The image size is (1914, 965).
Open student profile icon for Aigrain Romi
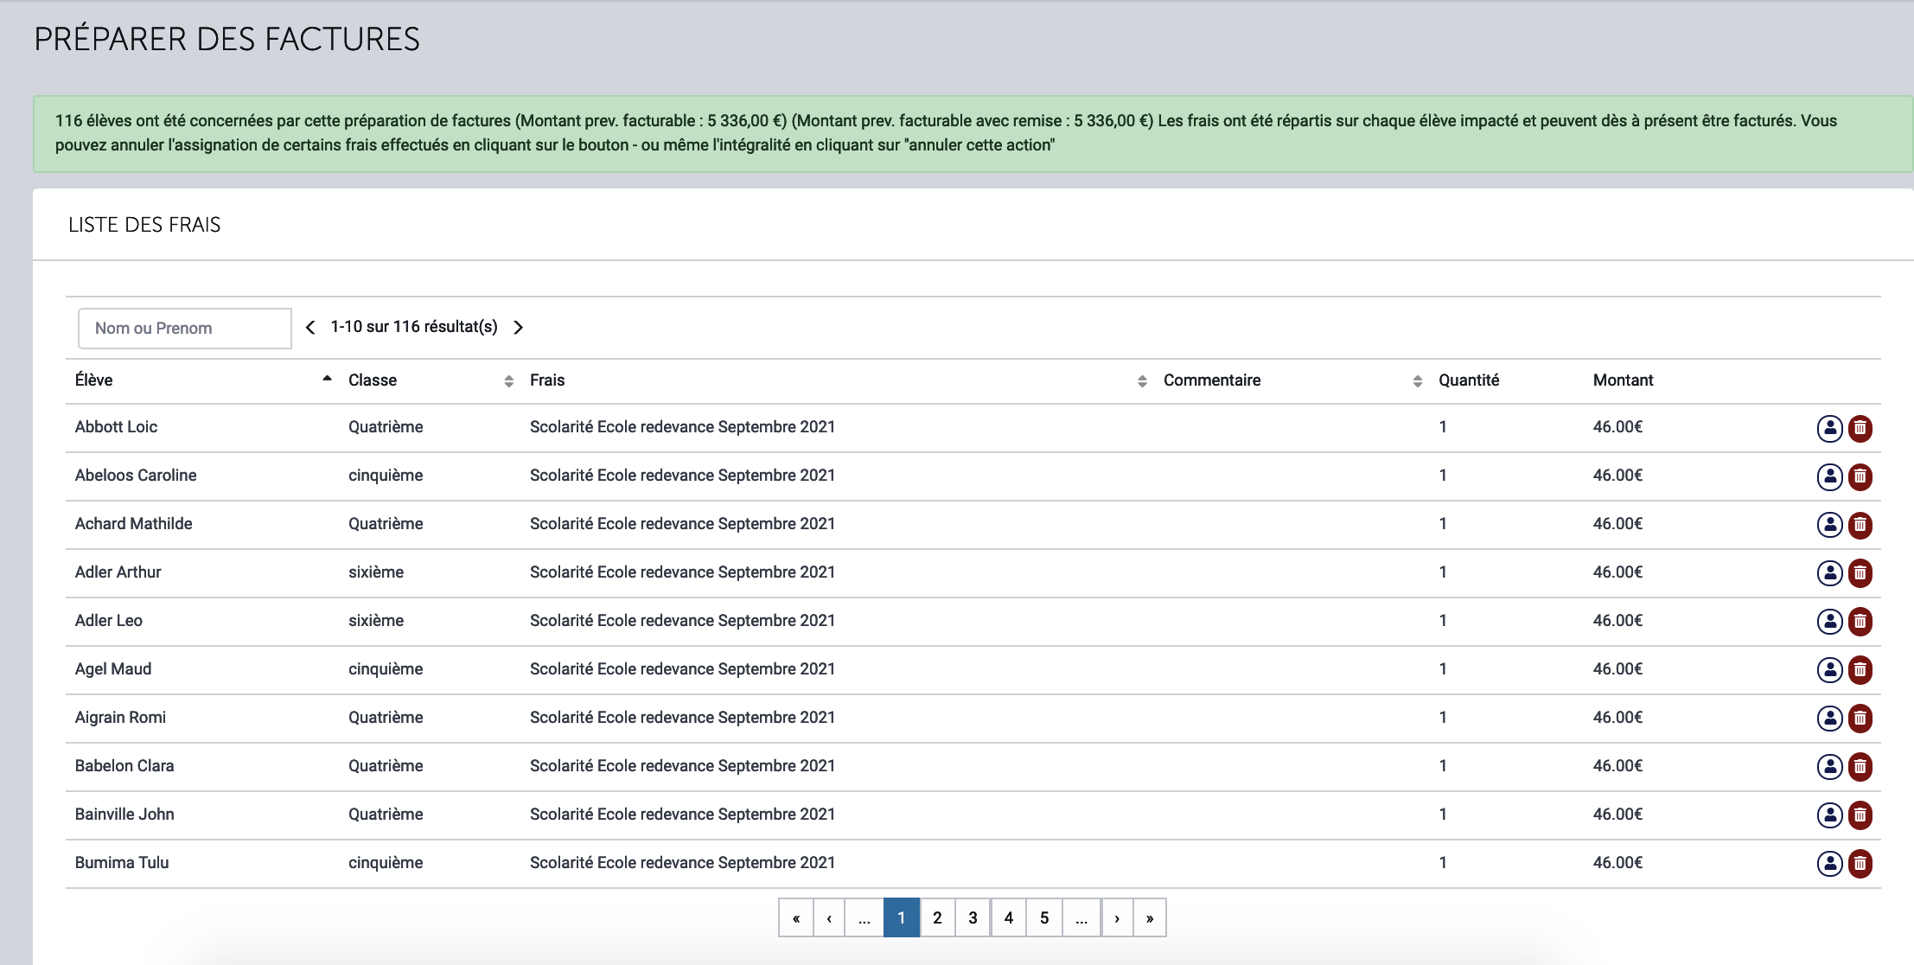(x=1829, y=719)
